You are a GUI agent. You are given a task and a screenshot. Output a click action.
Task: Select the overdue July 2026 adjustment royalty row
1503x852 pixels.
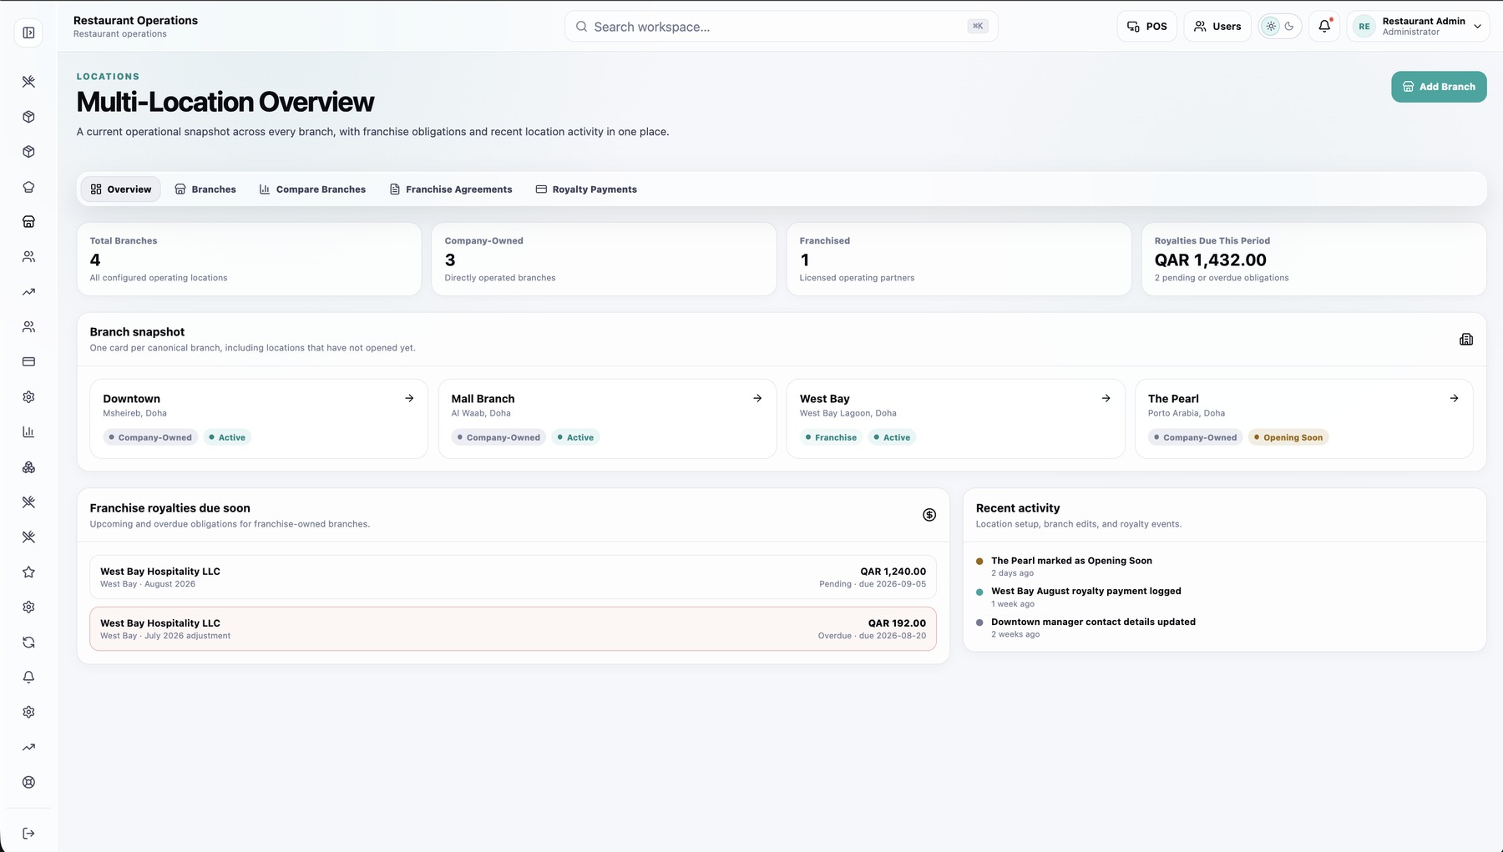pos(513,629)
